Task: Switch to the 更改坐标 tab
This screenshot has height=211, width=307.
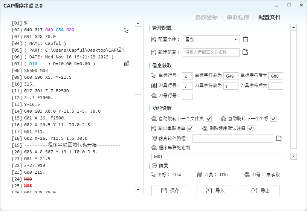Action: click(206, 17)
